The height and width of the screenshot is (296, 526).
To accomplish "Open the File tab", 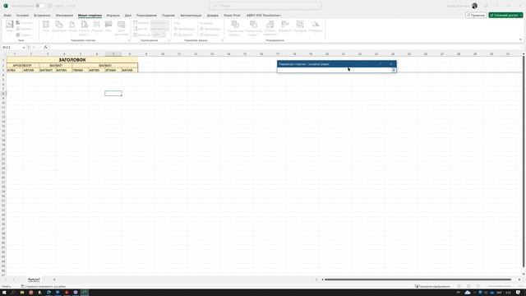I will point(7,16).
